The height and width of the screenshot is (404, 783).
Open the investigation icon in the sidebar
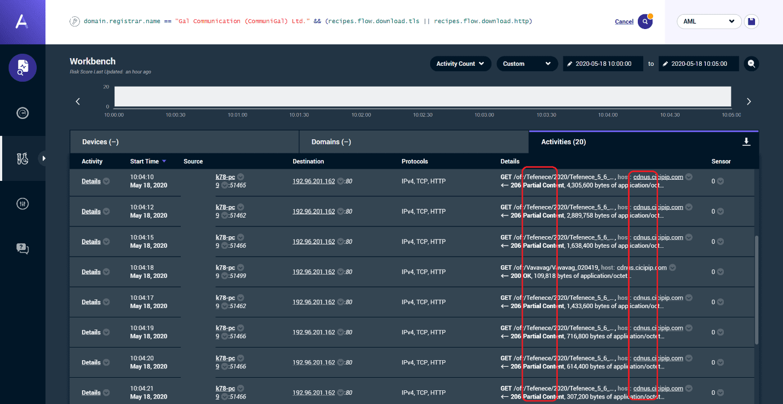tap(22, 67)
